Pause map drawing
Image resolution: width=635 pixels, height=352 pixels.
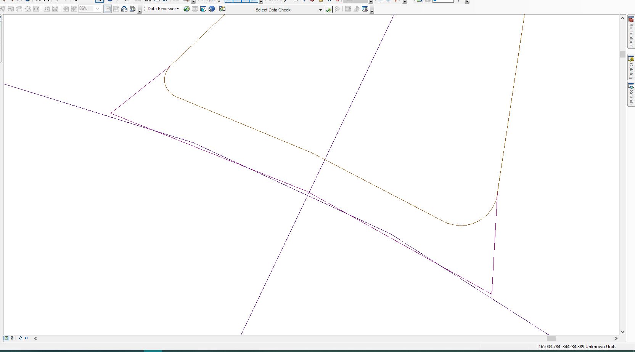point(26,338)
